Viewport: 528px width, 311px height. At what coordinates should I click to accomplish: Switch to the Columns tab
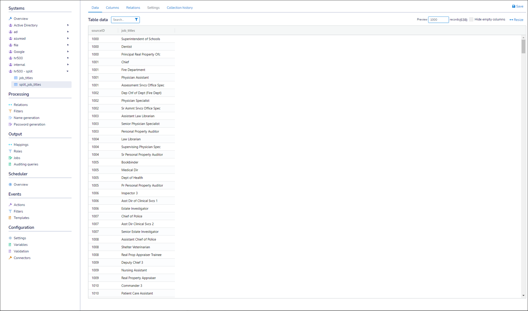point(112,8)
